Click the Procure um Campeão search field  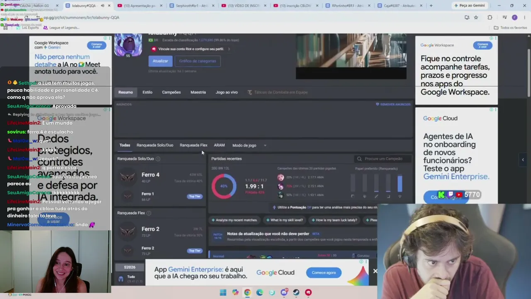pyautogui.click(x=384, y=159)
